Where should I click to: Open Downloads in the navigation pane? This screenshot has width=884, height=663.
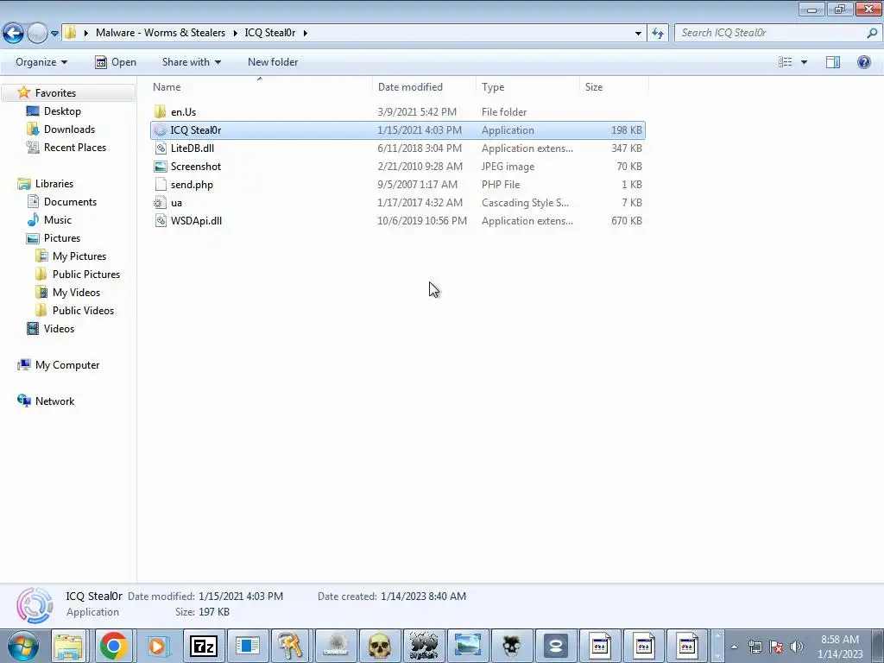point(69,129)
